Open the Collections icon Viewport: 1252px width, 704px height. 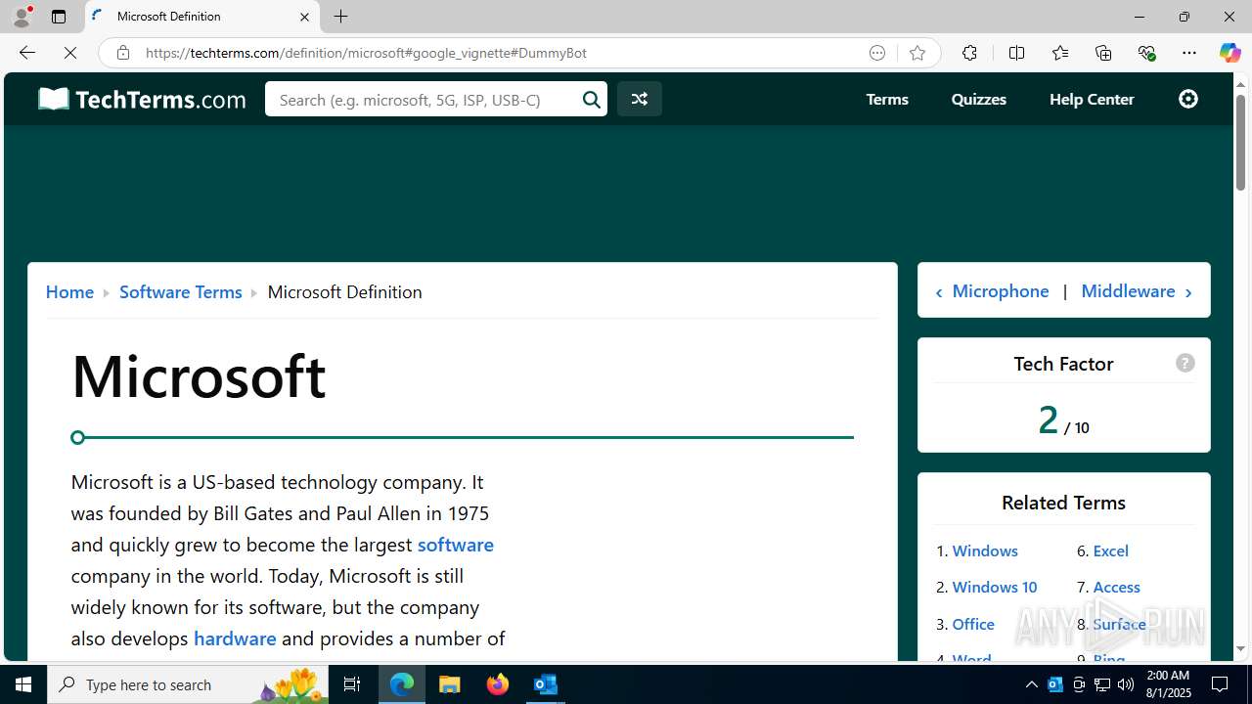click(1103, 53)
